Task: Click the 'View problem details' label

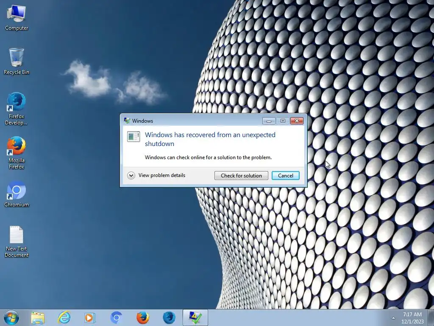Action: [x=162, y=175]
